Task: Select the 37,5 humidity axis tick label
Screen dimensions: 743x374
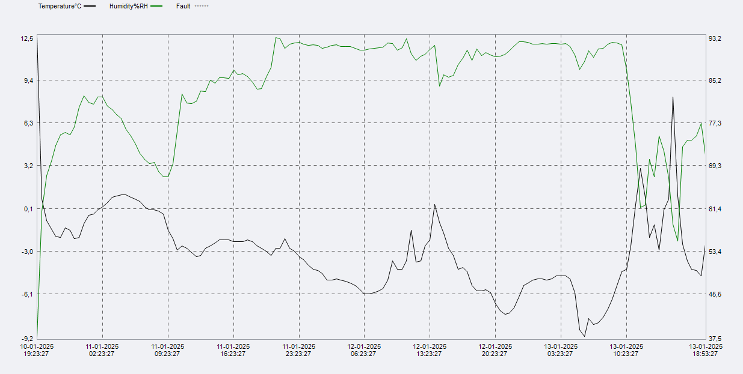Action: [x=715, y=339]
